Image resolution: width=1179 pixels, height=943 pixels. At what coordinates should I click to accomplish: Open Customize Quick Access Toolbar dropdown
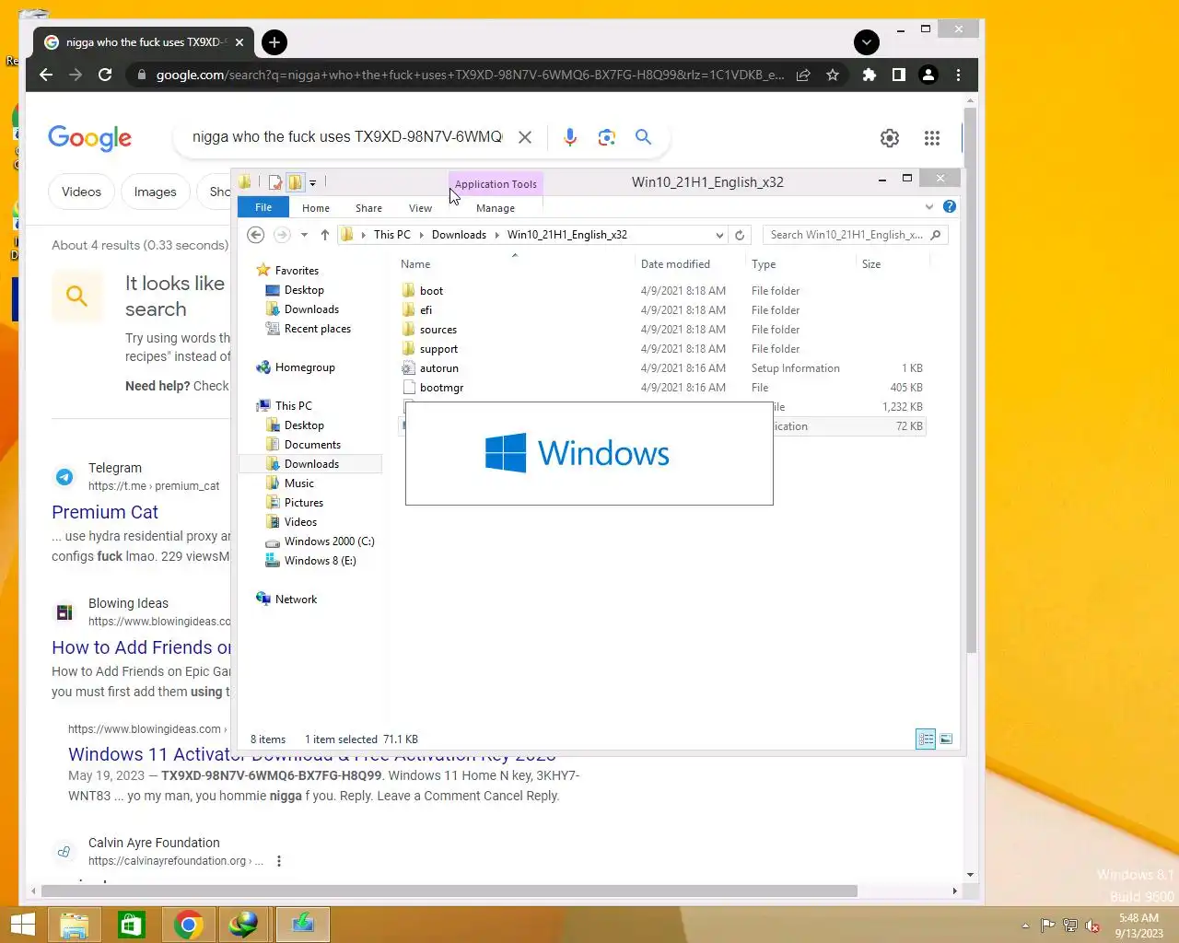click(312, 182)
